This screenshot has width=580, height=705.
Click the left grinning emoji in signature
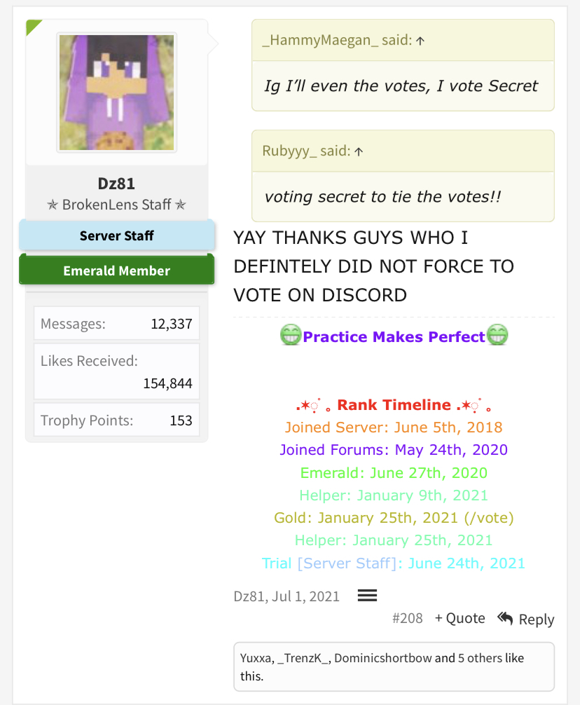[291, 335]
